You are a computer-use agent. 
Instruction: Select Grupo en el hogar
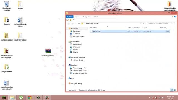pos(78,57)
